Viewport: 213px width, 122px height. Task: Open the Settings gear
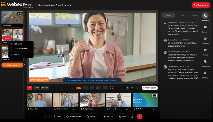pyautogui.click(x=205, y=73)
